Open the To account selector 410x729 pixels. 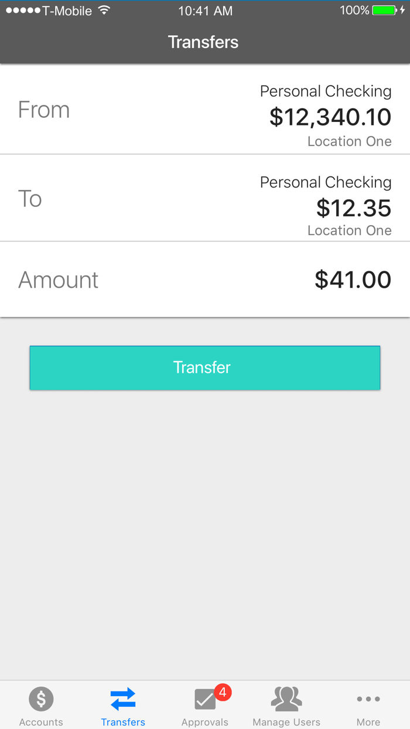(x=205, y=198)
